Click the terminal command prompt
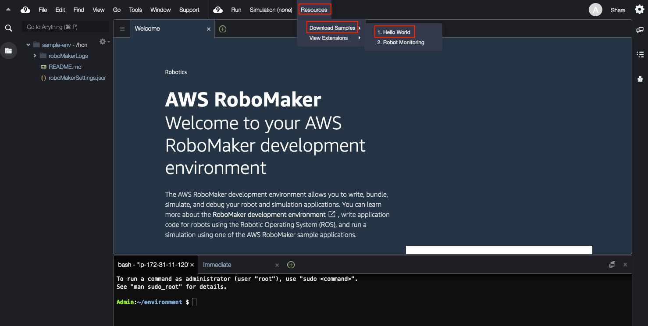 (194, 302)
